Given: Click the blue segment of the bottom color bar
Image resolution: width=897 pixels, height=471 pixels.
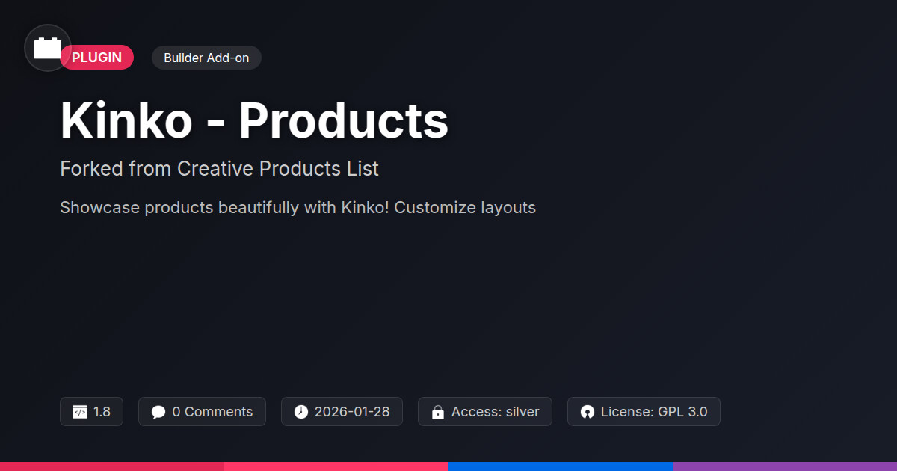Looking at the screenshot, I should point(561,466).
